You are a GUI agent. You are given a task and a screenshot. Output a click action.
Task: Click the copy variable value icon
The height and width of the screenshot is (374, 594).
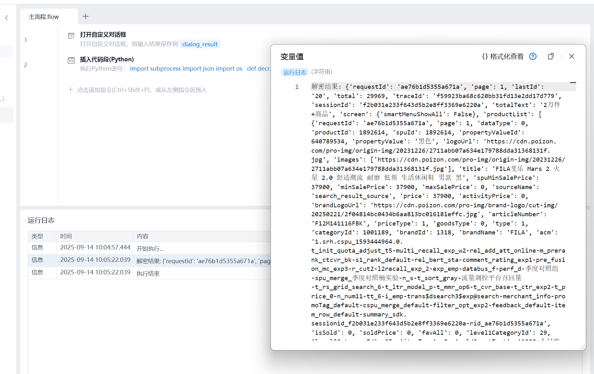click(551, 57)
